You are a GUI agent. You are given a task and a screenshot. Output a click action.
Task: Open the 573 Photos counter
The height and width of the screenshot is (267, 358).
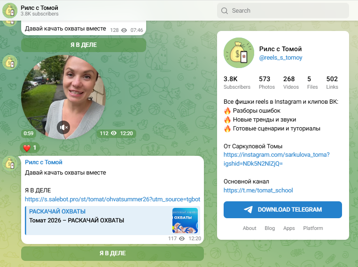[x=267, y=83]
